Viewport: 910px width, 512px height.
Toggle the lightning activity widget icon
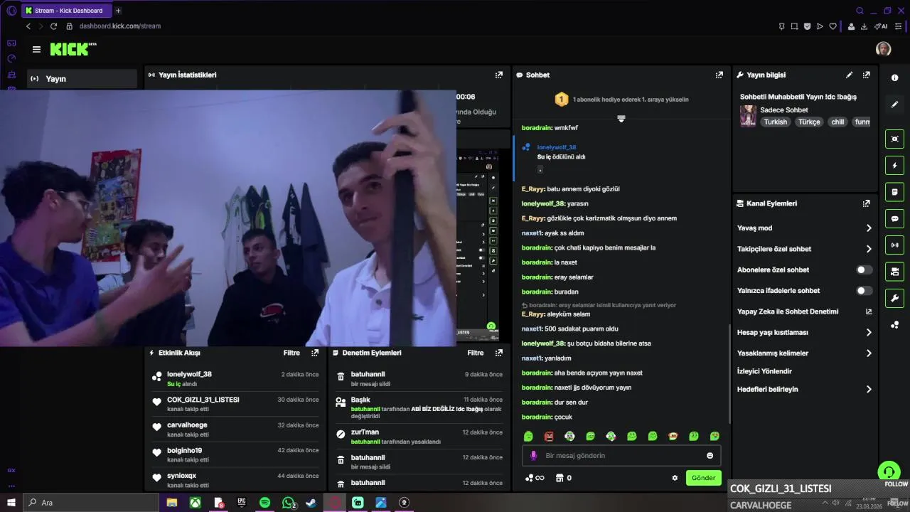[894, 166]
